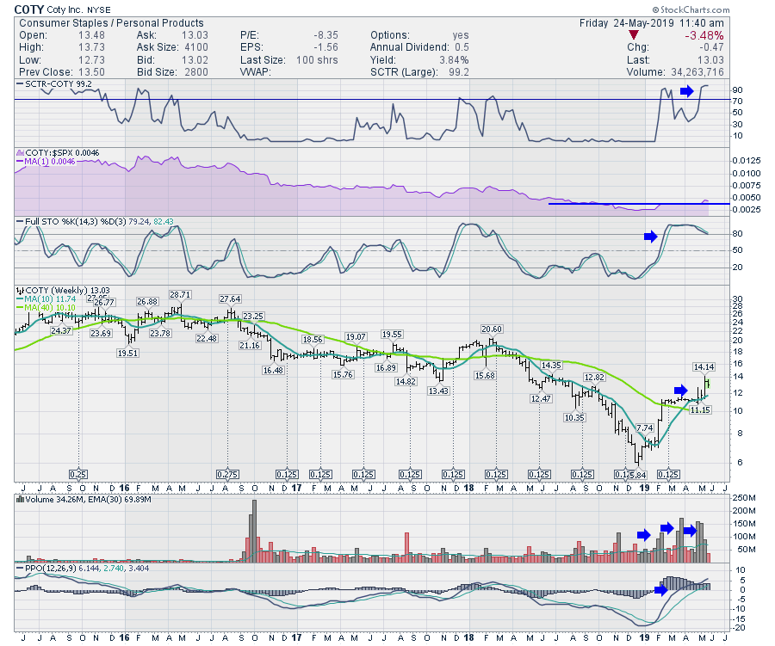Click the "SCTR (Large):" label in the header
The image size is (775, 646).
pyautogui.click(x=405, y=72)
